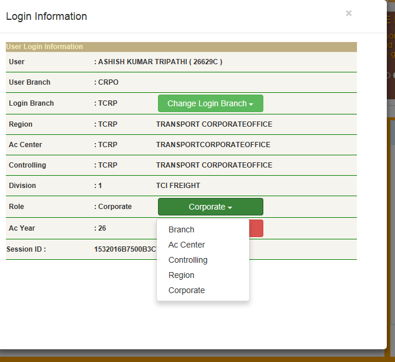The image size is (395, 362).
Task: Choose Region in the role menu
Action: coord(203,275)
